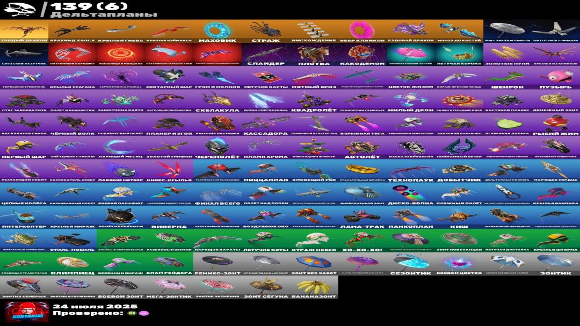The width and height of the screenshot is (580, 326).
Task: Choose the ГОРДЫЙ ДРАКОН glider
Action: [24, 32]
